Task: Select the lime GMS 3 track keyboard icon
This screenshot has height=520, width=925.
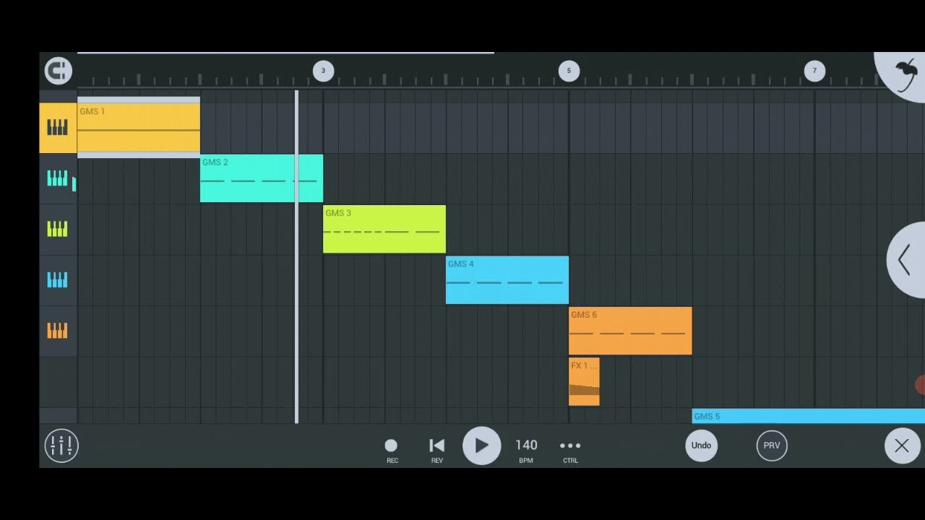Action: [x=58, y=229]
